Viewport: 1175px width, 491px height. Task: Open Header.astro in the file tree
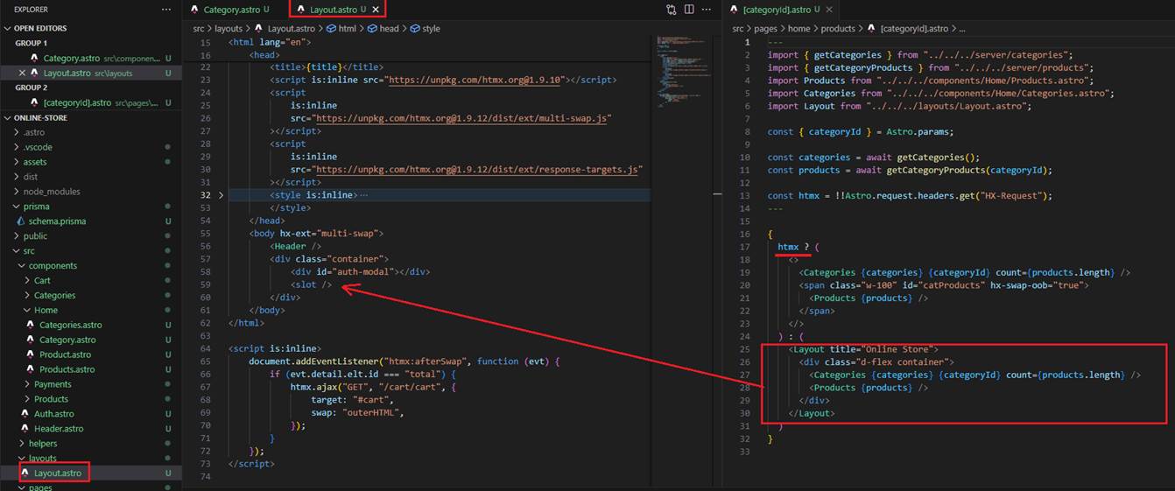click(59, 429)
